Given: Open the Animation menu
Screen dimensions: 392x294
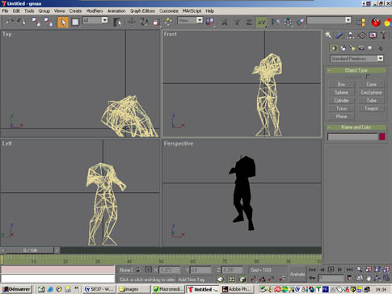Looking at the screenshot, I should click(116, 11).
